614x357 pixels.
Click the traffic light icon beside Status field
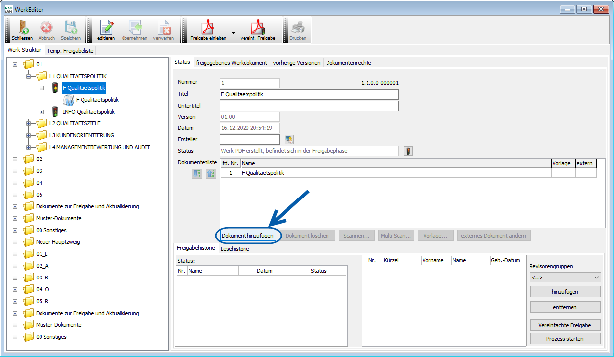[x=408, y=151]
